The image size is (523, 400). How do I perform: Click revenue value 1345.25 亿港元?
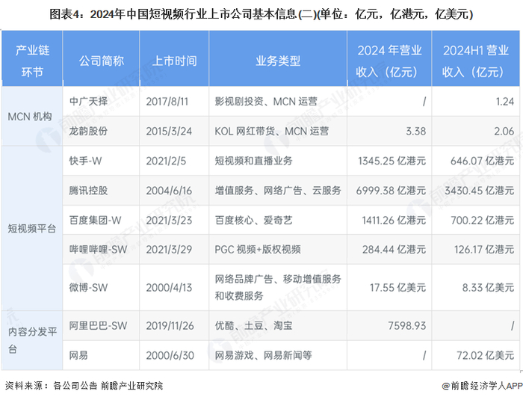pyautogui.click(x=392, y=161)
